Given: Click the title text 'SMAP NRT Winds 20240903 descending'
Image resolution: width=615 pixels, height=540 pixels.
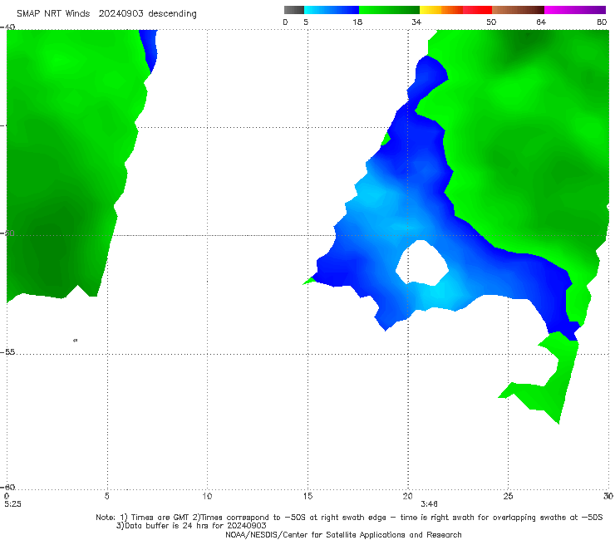Looking at the screenshot, I should [x=106, y=13].
